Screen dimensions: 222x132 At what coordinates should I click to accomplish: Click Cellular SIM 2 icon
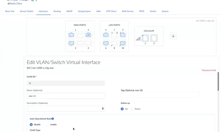(x=154, y=38)
